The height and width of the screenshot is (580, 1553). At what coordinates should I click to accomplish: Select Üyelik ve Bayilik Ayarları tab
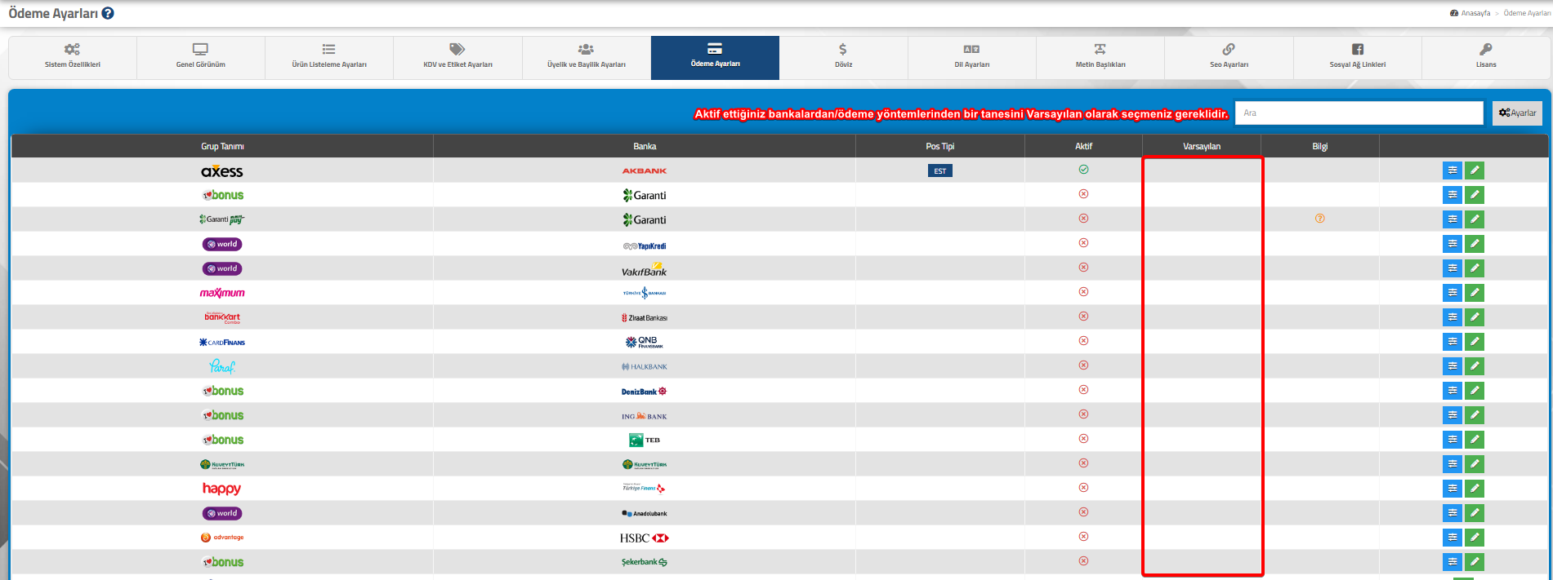point(587,57)
